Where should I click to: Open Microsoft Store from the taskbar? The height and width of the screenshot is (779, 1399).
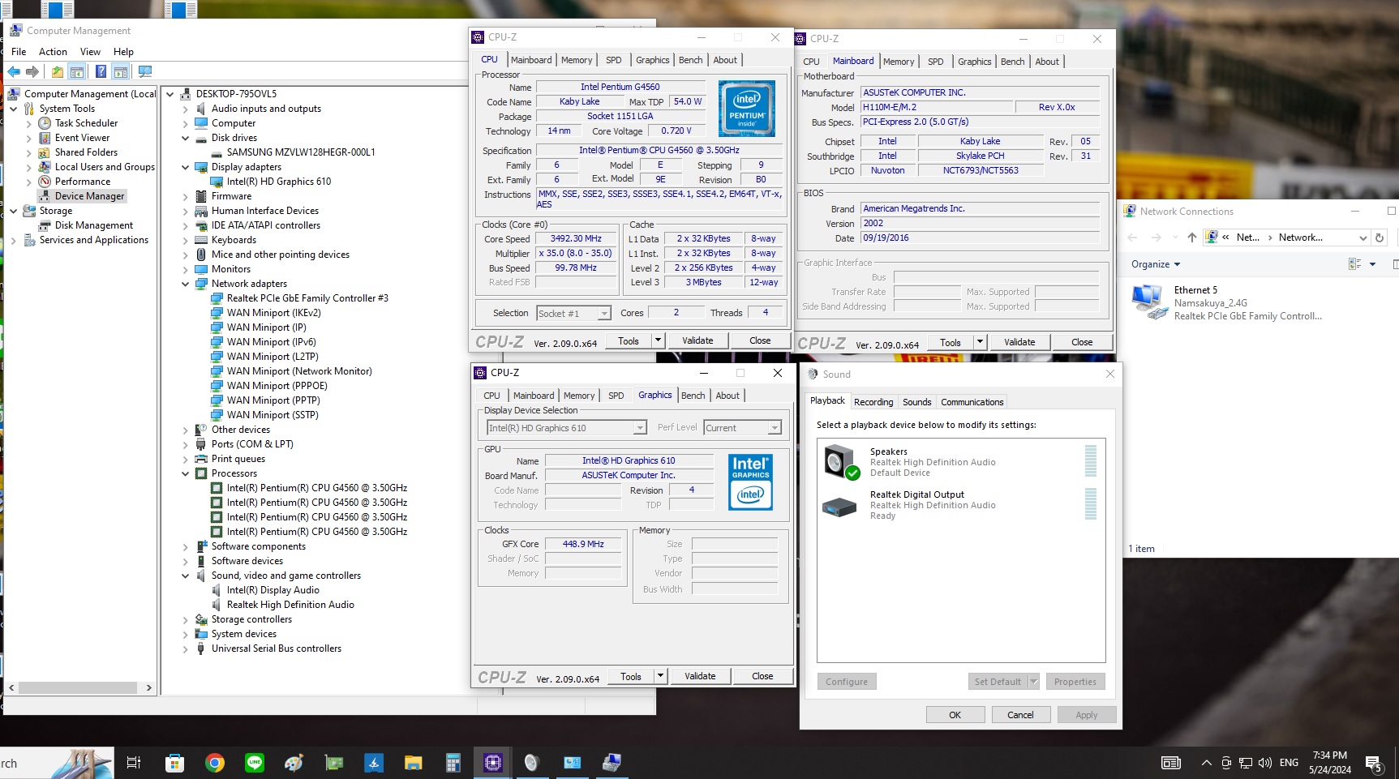coord(174,763)
